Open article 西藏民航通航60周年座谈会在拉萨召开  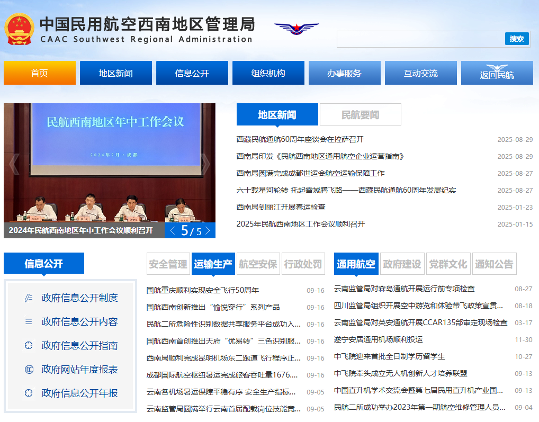tap(300, 139)
